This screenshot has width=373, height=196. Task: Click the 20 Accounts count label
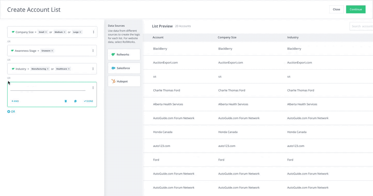[x=183, y=26]
